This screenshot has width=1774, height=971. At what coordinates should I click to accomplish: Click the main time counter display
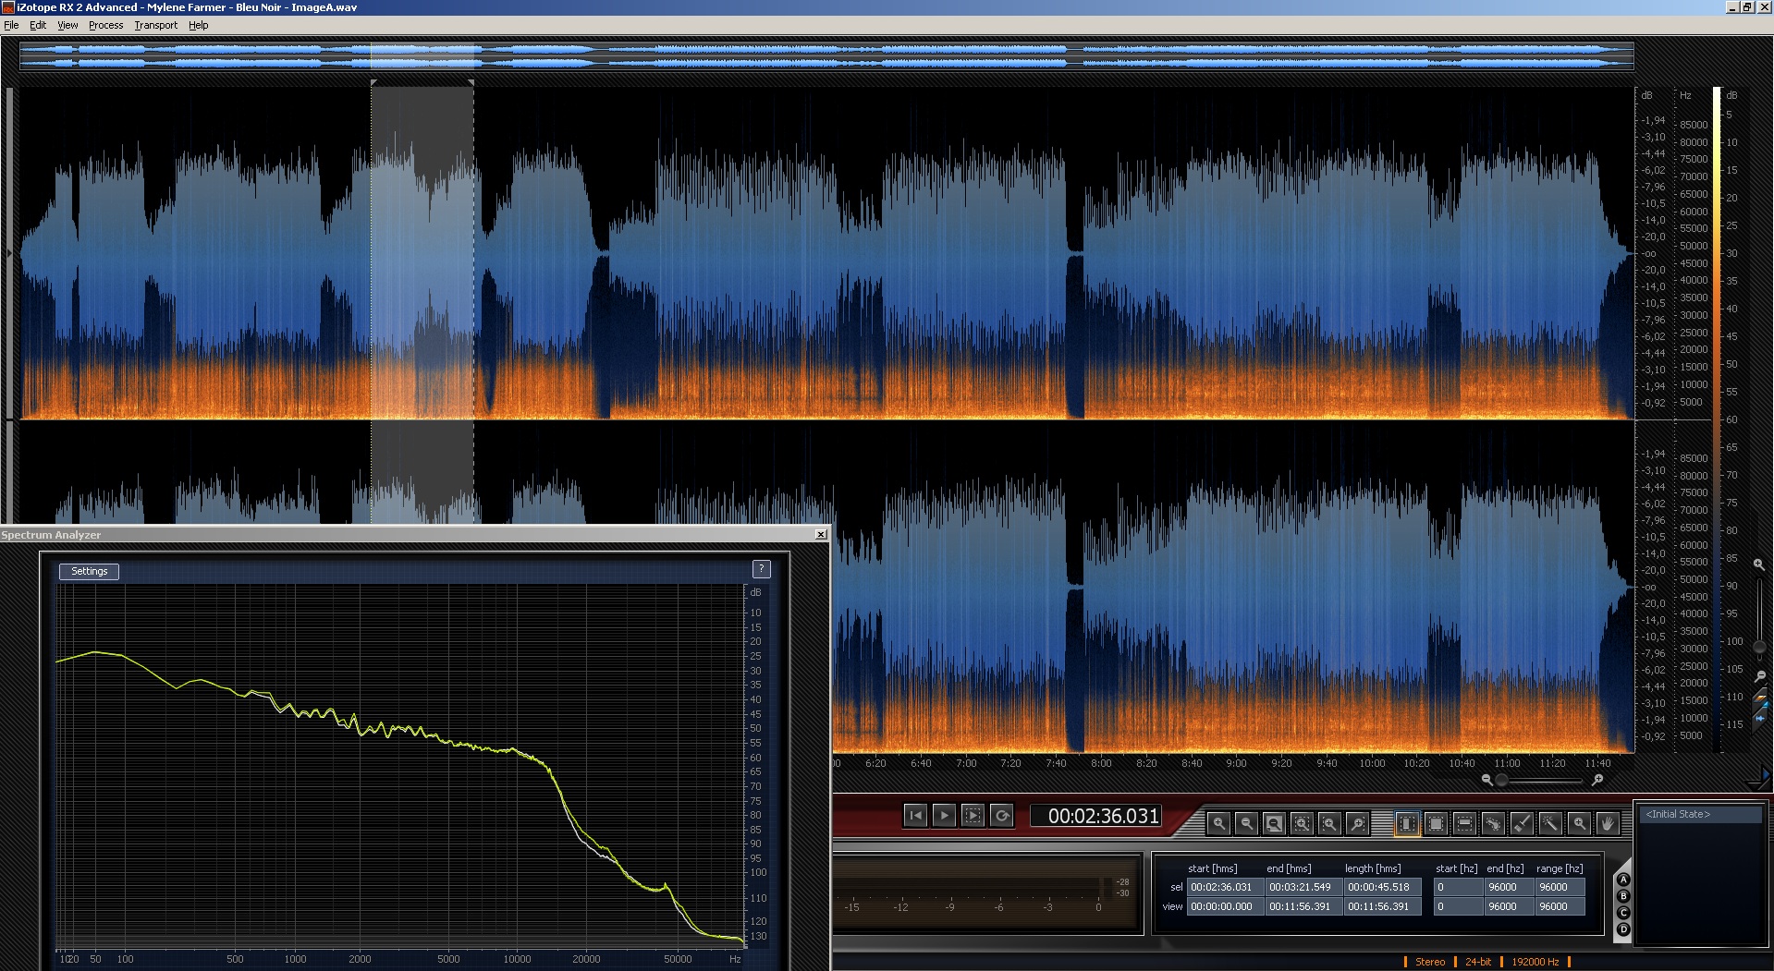(x=1096, y=816)
